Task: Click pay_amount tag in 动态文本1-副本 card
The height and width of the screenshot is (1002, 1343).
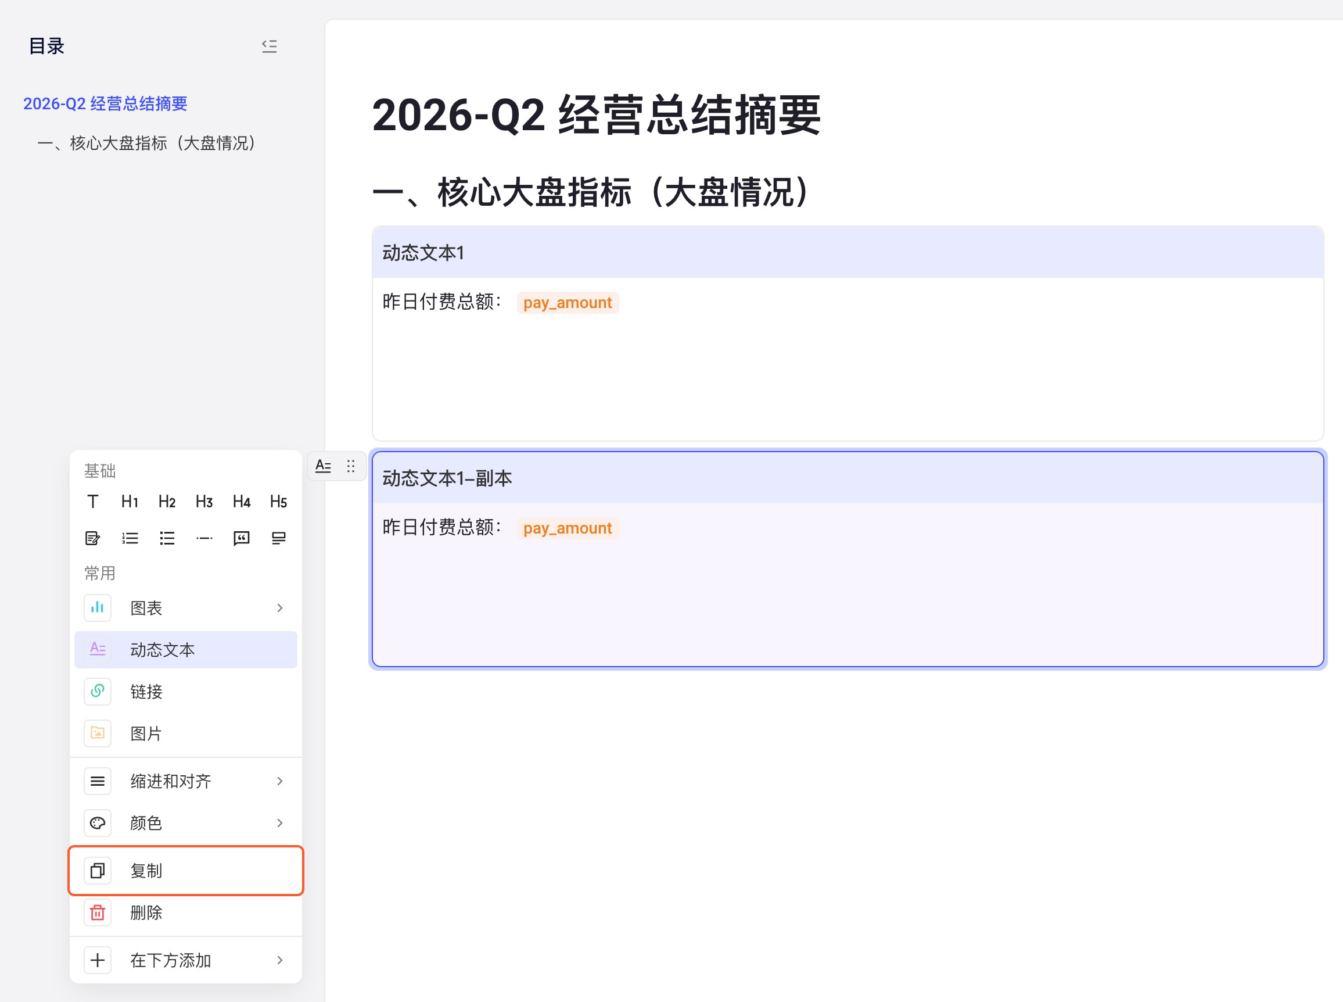Action: point(568,528)
